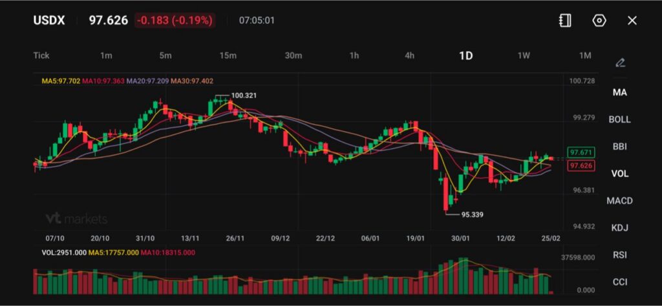Switch to the 1M monthly timeframe
Image resolution: width=662 pixels, height=306 pixels.
pos(585,56)
